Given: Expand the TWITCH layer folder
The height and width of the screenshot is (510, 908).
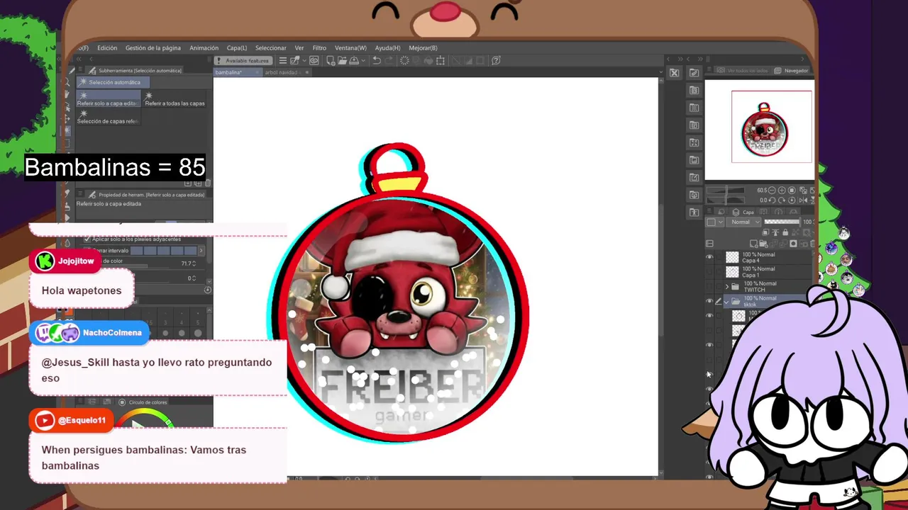Looking at the screenshot, I should (x=727, y=287).
